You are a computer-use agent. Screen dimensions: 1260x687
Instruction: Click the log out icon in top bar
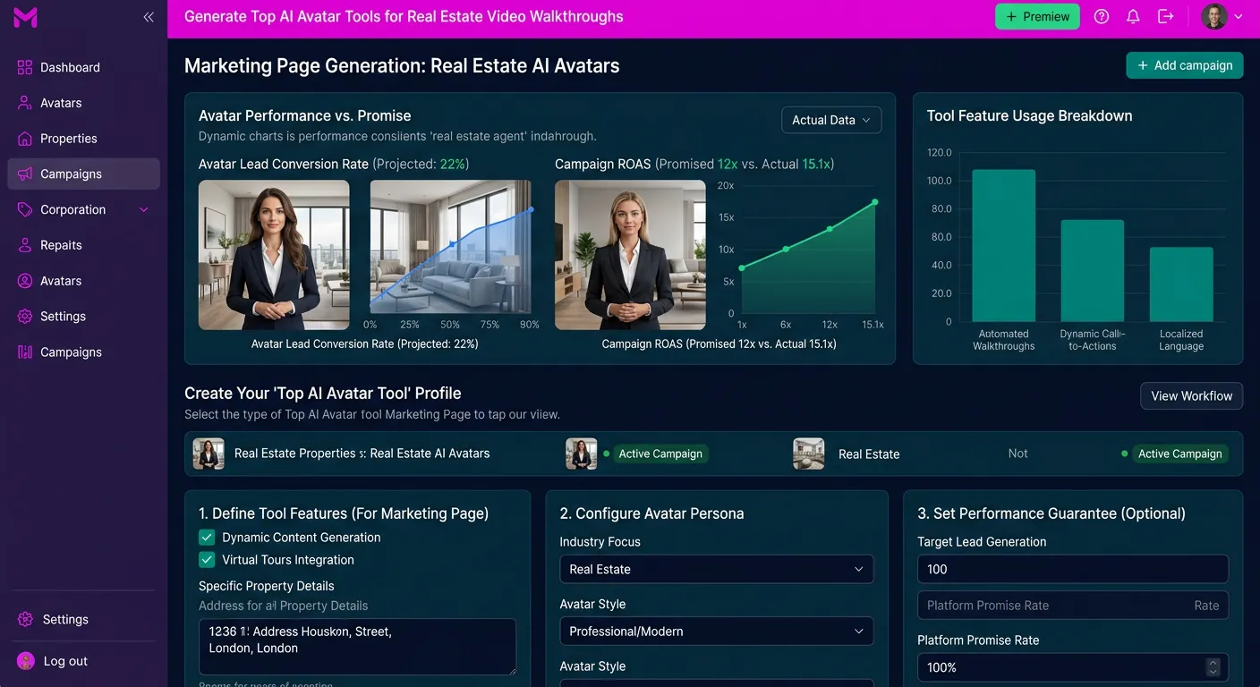[x=1165, y=16]
